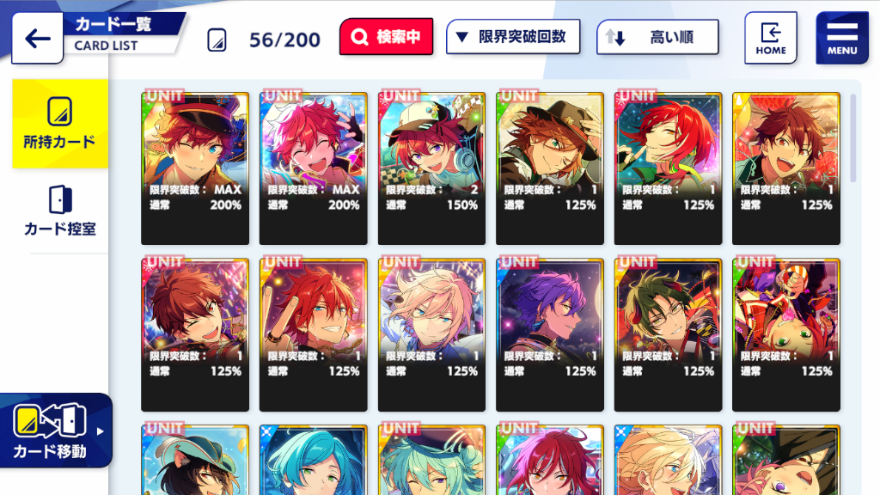Click the red 検索中 search button

pyautogui.click(x=386, y=36)
